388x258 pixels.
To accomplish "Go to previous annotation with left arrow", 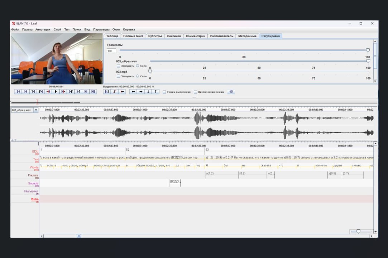I will [x=133, y=92].
